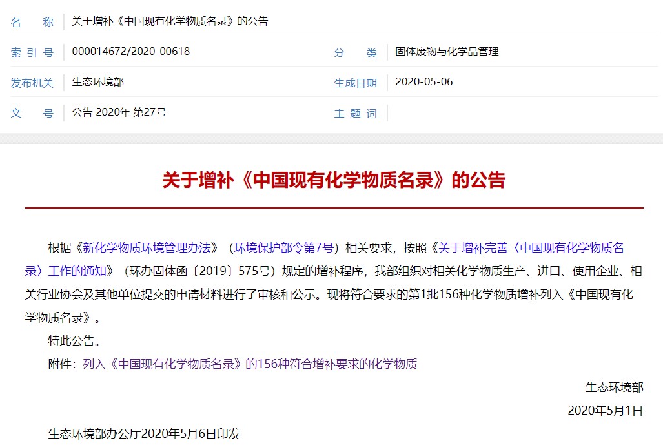This screenshot has height=445, width=663.
Task: Click the signature 生态环境部 at bottom right
Action: click(x=614, y=388)
